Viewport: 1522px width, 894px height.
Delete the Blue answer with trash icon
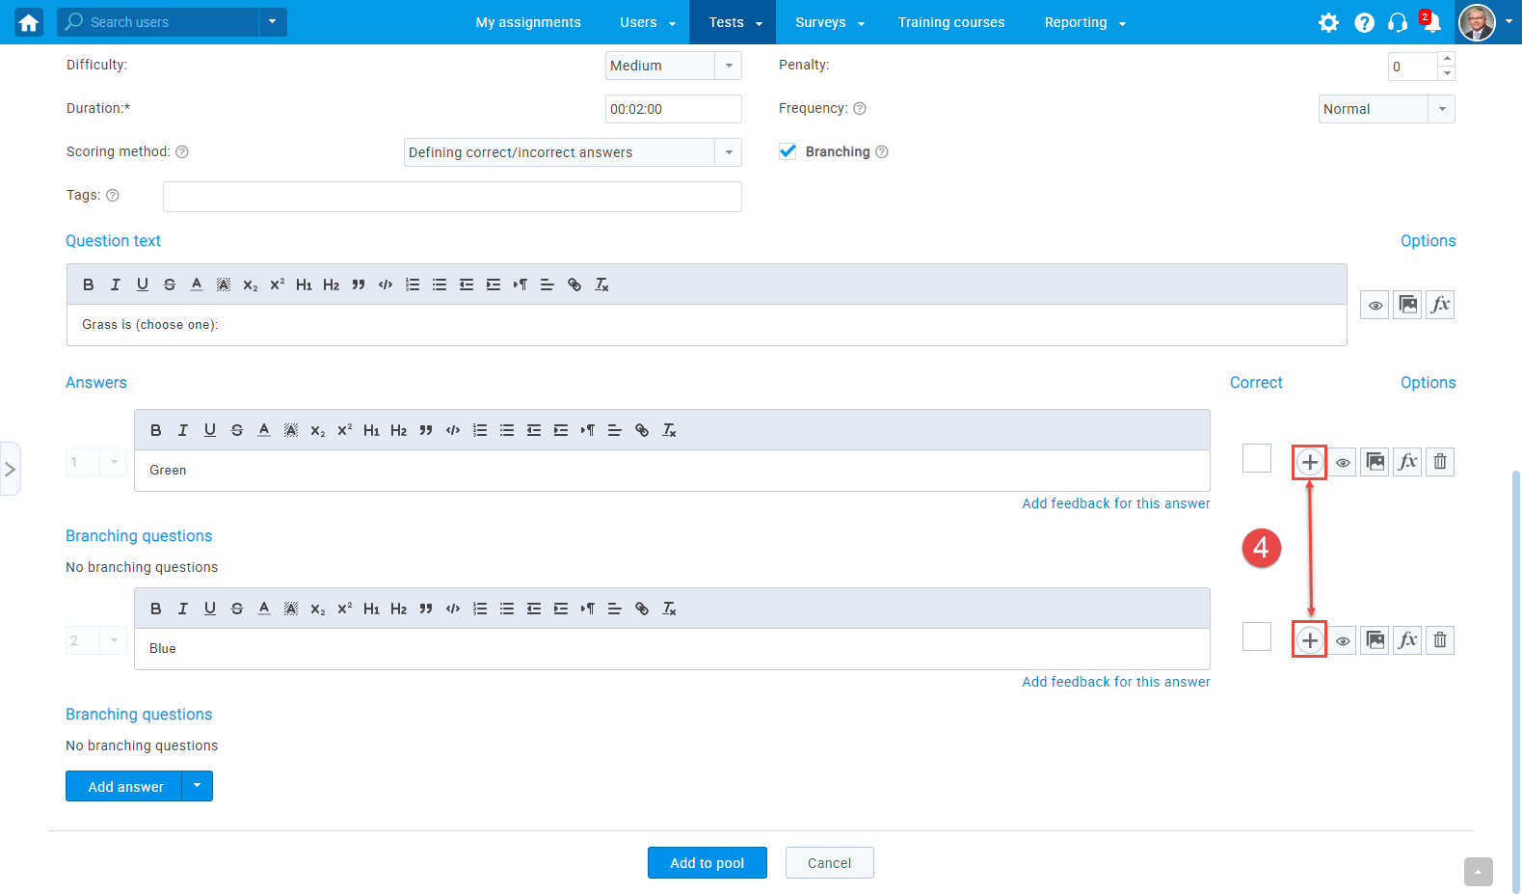coord(1439,640)
